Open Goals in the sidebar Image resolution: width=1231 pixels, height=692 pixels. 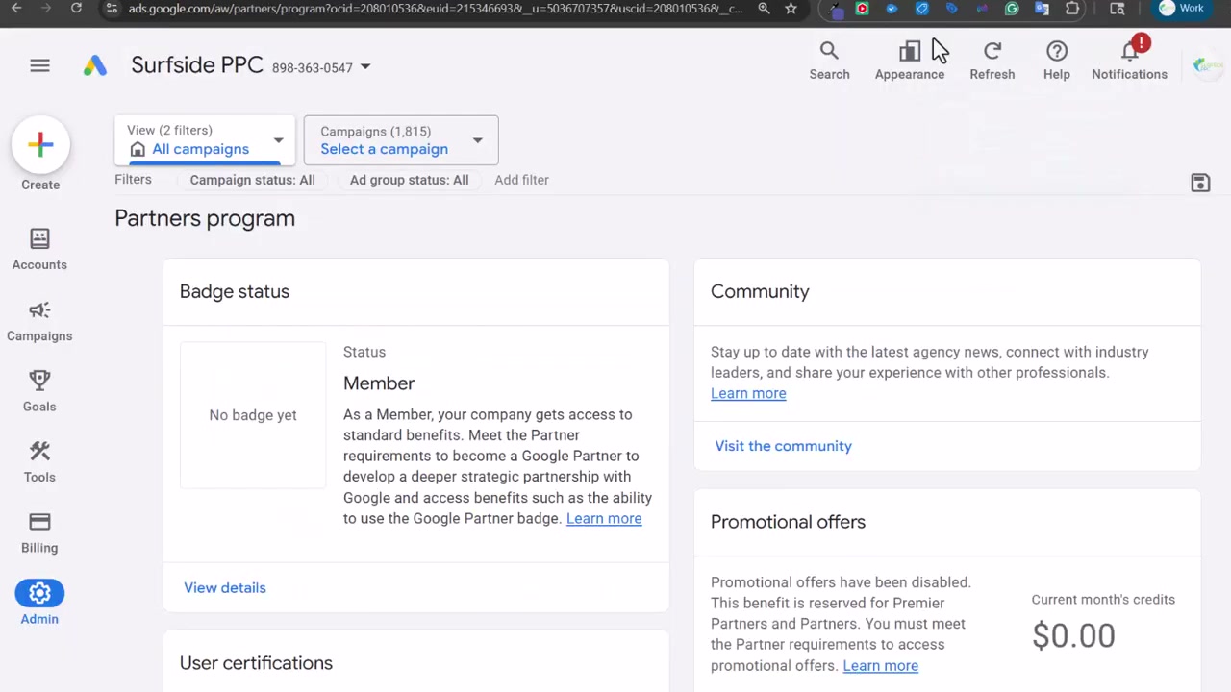(39, 391)
